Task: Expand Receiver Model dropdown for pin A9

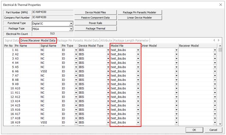Action: click(x=215, y=84)
